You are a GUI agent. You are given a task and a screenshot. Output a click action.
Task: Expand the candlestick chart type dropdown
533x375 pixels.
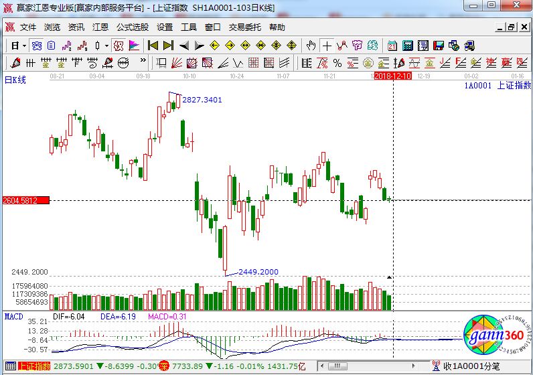[107, 46]
